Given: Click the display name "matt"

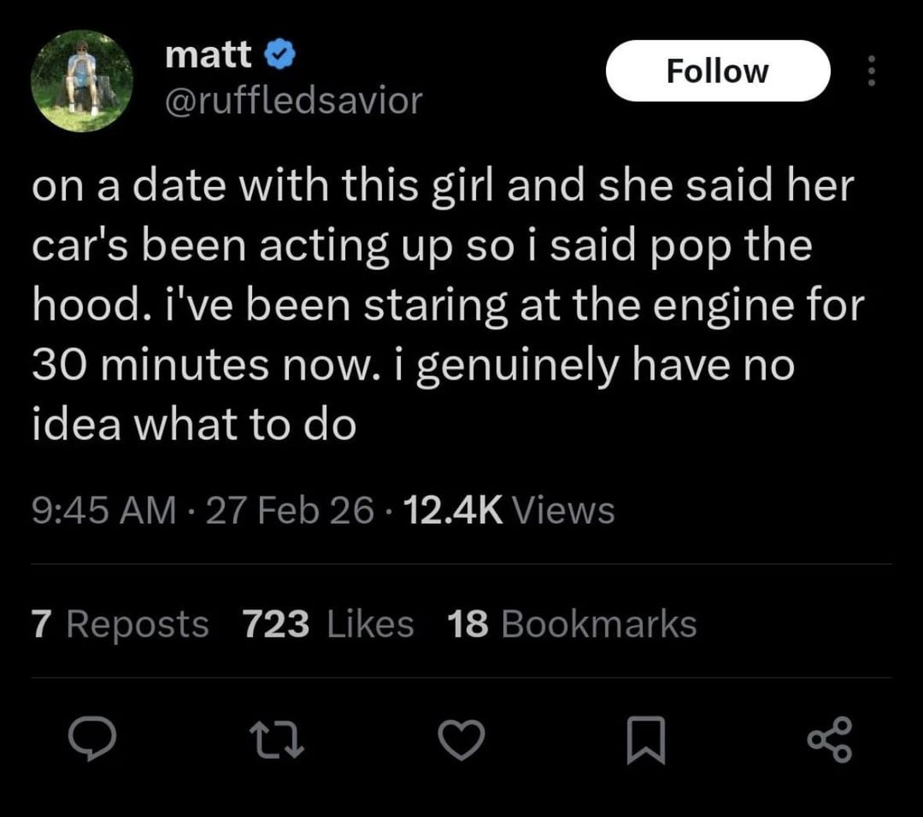Looking at the screenshot, I should tap(208, 56).
